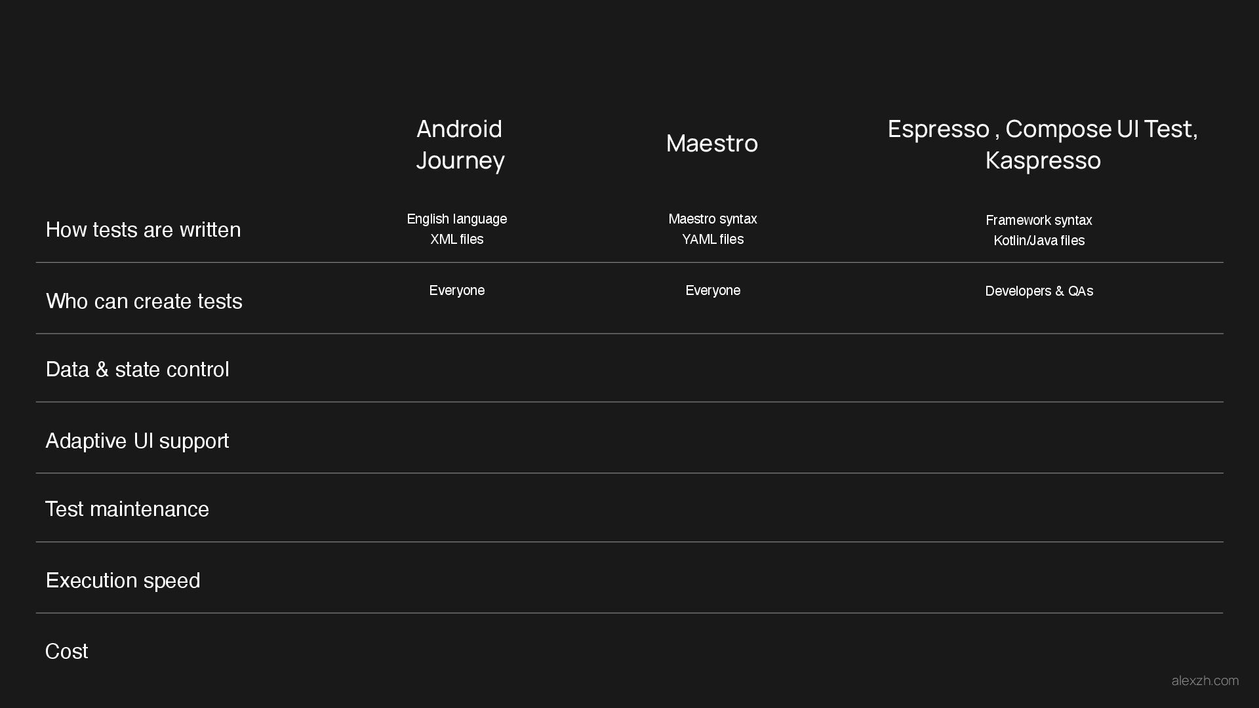Click the 'Adaptive UI support' row label

pos(137,441)
